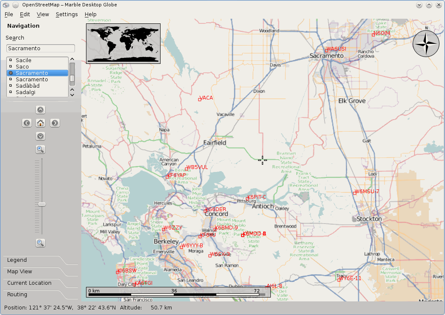Select the VACA station marker
The width and height of the screenshot is (445, 315).
pos(200,100)
